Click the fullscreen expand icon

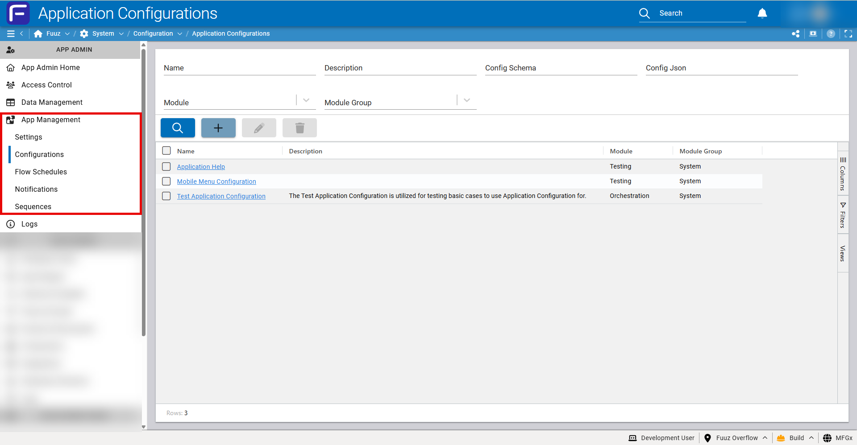pyautogui.click(x=848, y=34)
